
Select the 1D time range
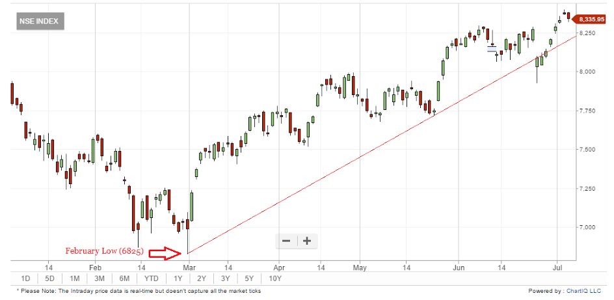pyautogui.click(x=25, y=279)
